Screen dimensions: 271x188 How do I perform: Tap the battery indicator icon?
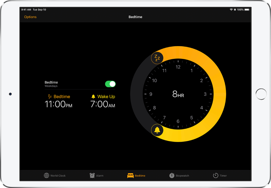(247, 10)
